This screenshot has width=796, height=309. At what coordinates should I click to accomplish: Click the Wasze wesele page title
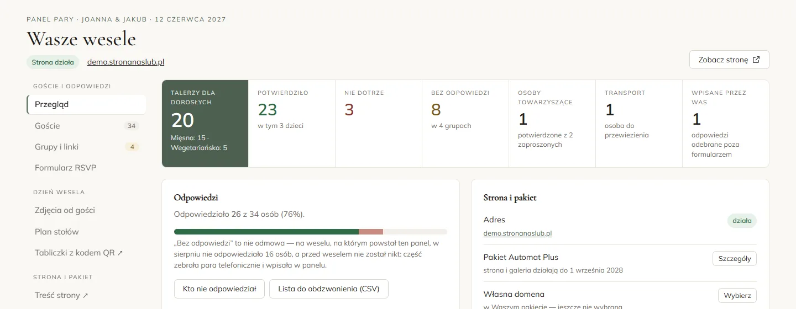(81, 39)
